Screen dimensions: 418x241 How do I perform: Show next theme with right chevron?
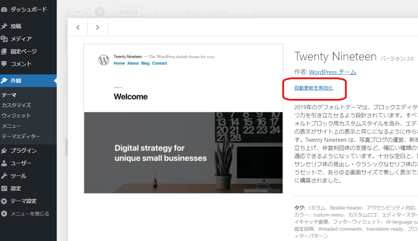point(98,27)
